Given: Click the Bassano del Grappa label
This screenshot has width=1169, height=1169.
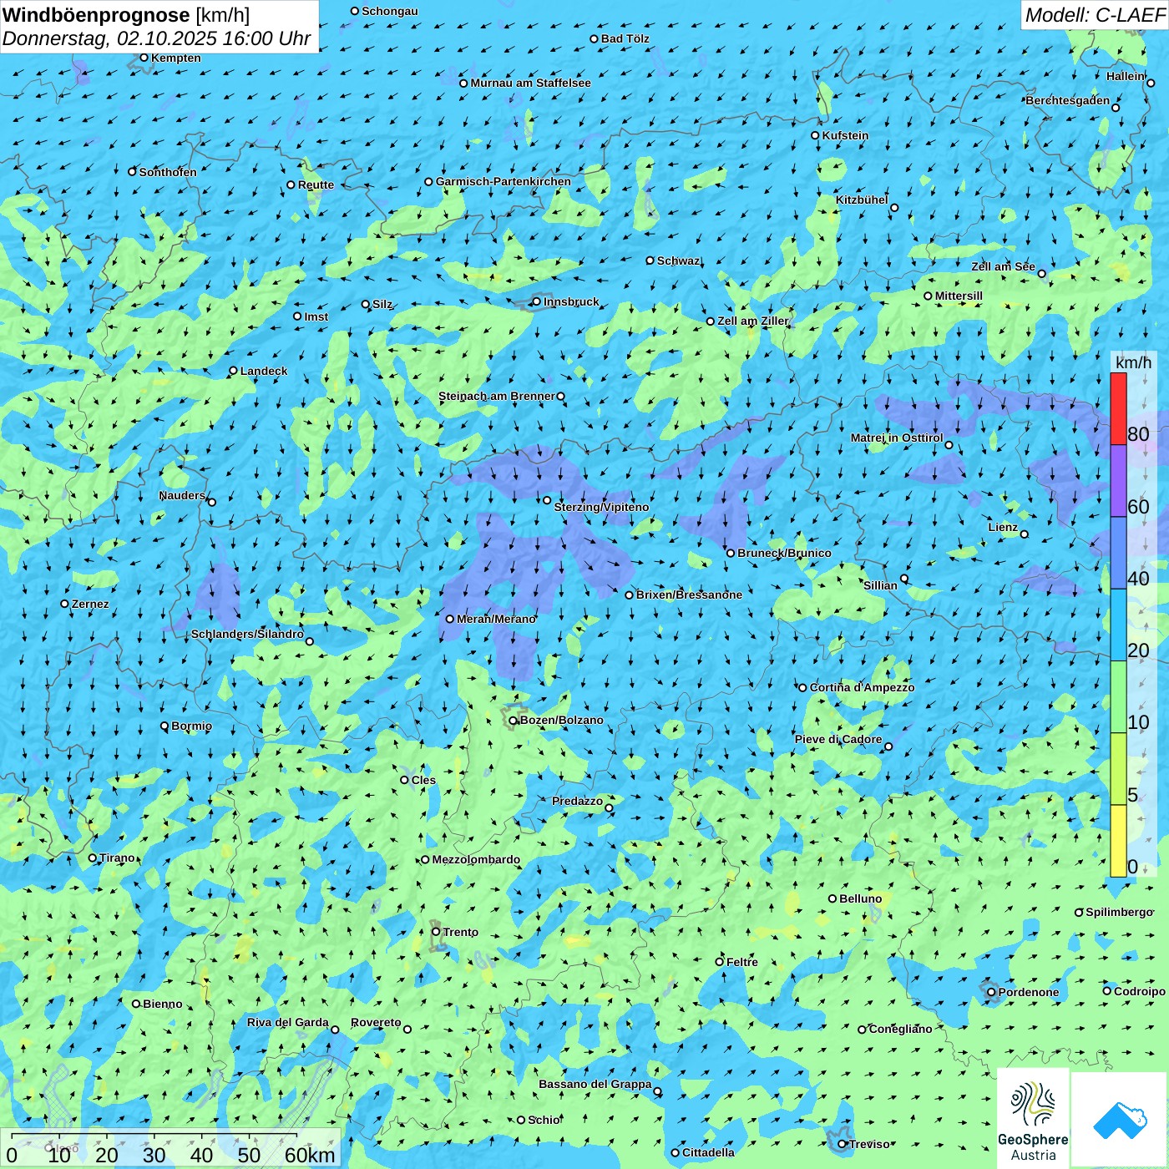Looking at the screenshot, I should click(595, 1084).
